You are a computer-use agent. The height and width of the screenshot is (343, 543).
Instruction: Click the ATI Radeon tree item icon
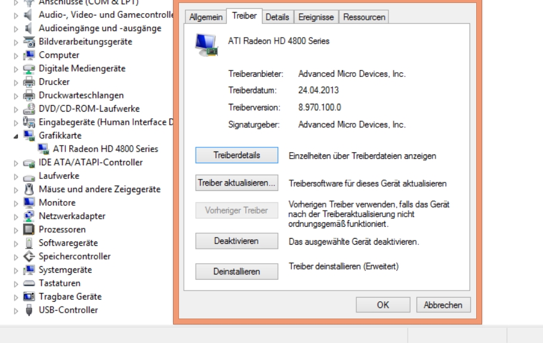coord(44,149)
